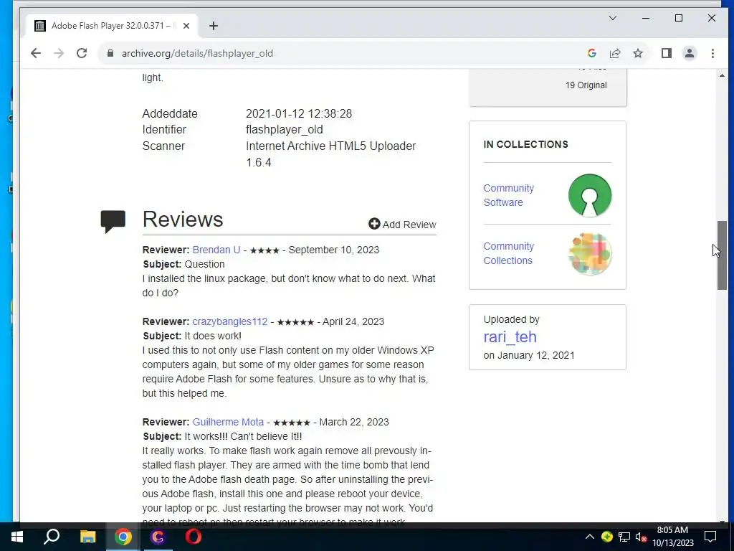Screen dimensions: 734x551
Task: Open reviewer Brendan U profile
Action: coord(216,250)
